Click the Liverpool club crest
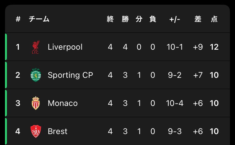Viewport: 235px width, 145px height. point(36,47)
